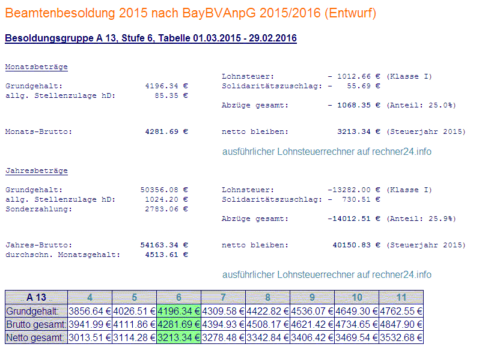Image resolution: width=482 pixels, height=353 pixels.
Task: Click the 'Brutto gesamt:' table row label
Action: 36,324
